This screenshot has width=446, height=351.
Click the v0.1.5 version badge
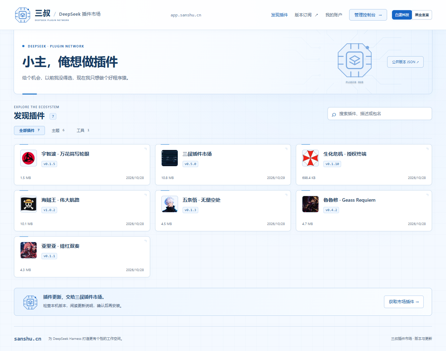(49, 164)
